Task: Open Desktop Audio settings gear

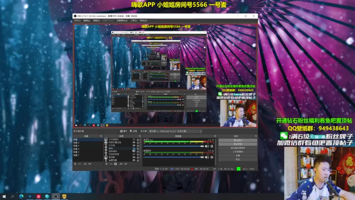Action: click(212, 157)
